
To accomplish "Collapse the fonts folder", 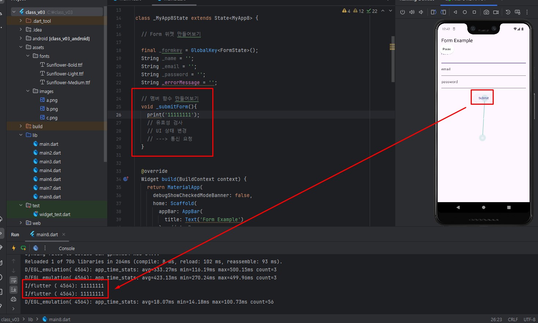I will tap(28, 56).
